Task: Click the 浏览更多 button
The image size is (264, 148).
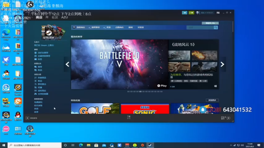Action: (212, 100)
